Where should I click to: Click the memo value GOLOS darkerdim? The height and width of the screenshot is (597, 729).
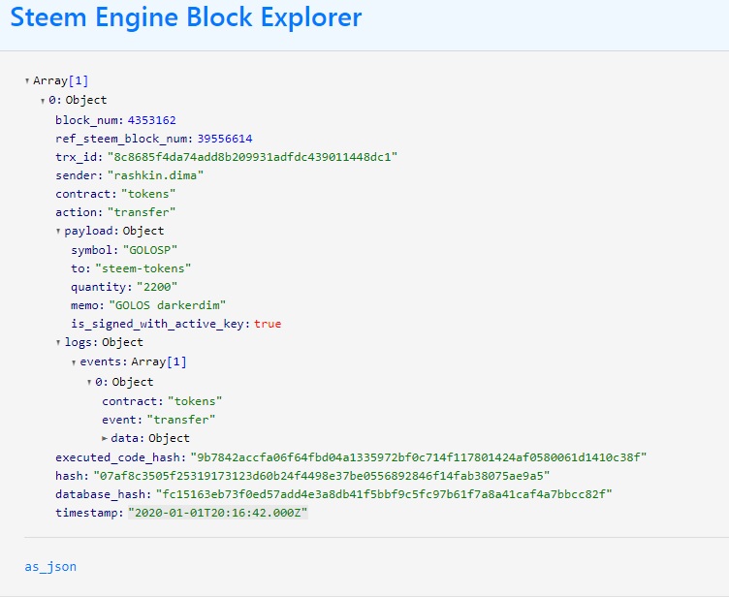coord(168,305)
